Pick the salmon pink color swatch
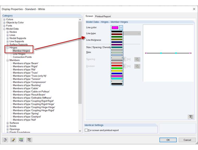The height and width of the screenshot is (150, 198). click(117, 63)
